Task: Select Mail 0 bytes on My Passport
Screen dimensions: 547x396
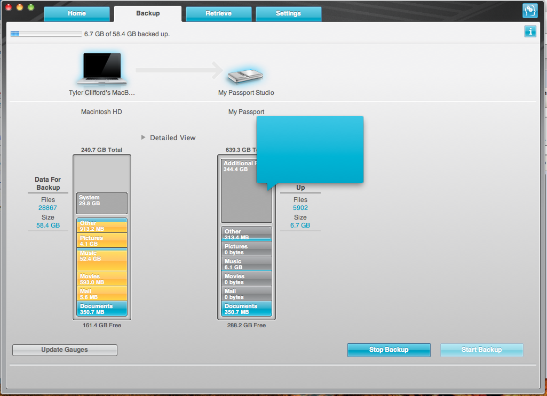Action: pos(247,294)
